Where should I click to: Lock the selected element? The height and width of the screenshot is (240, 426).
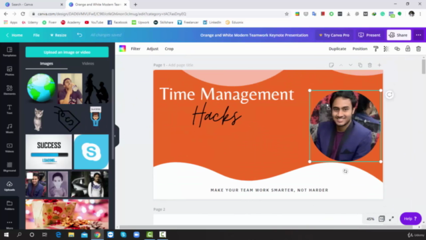coord(407,49)
